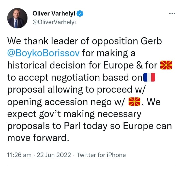Open Oliver Varhelyi's profile picture
Screen dimensions: 183x170
coord(18,18)
